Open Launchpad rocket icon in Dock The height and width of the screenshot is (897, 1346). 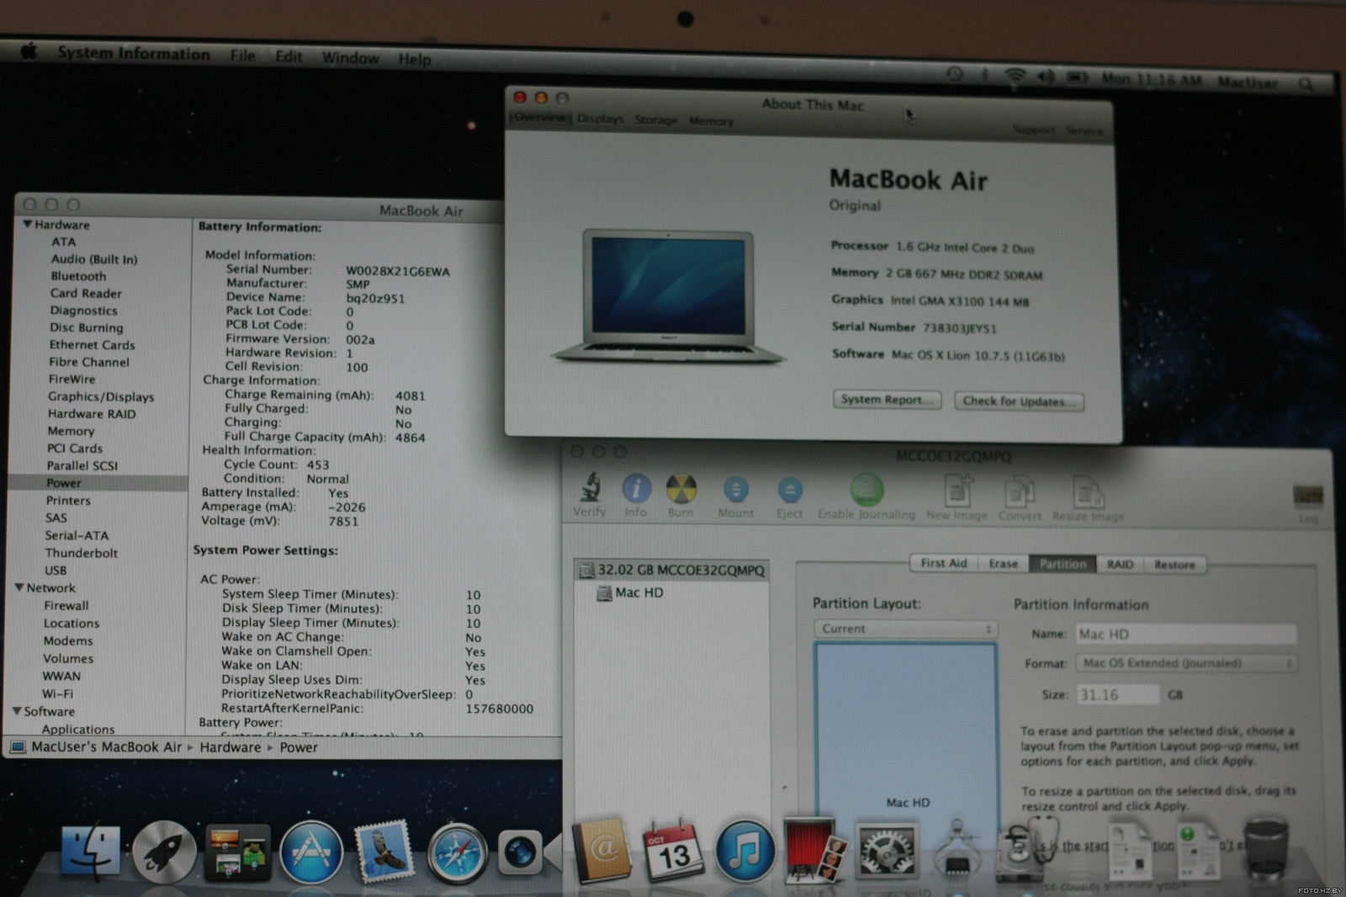click(164, 852)
